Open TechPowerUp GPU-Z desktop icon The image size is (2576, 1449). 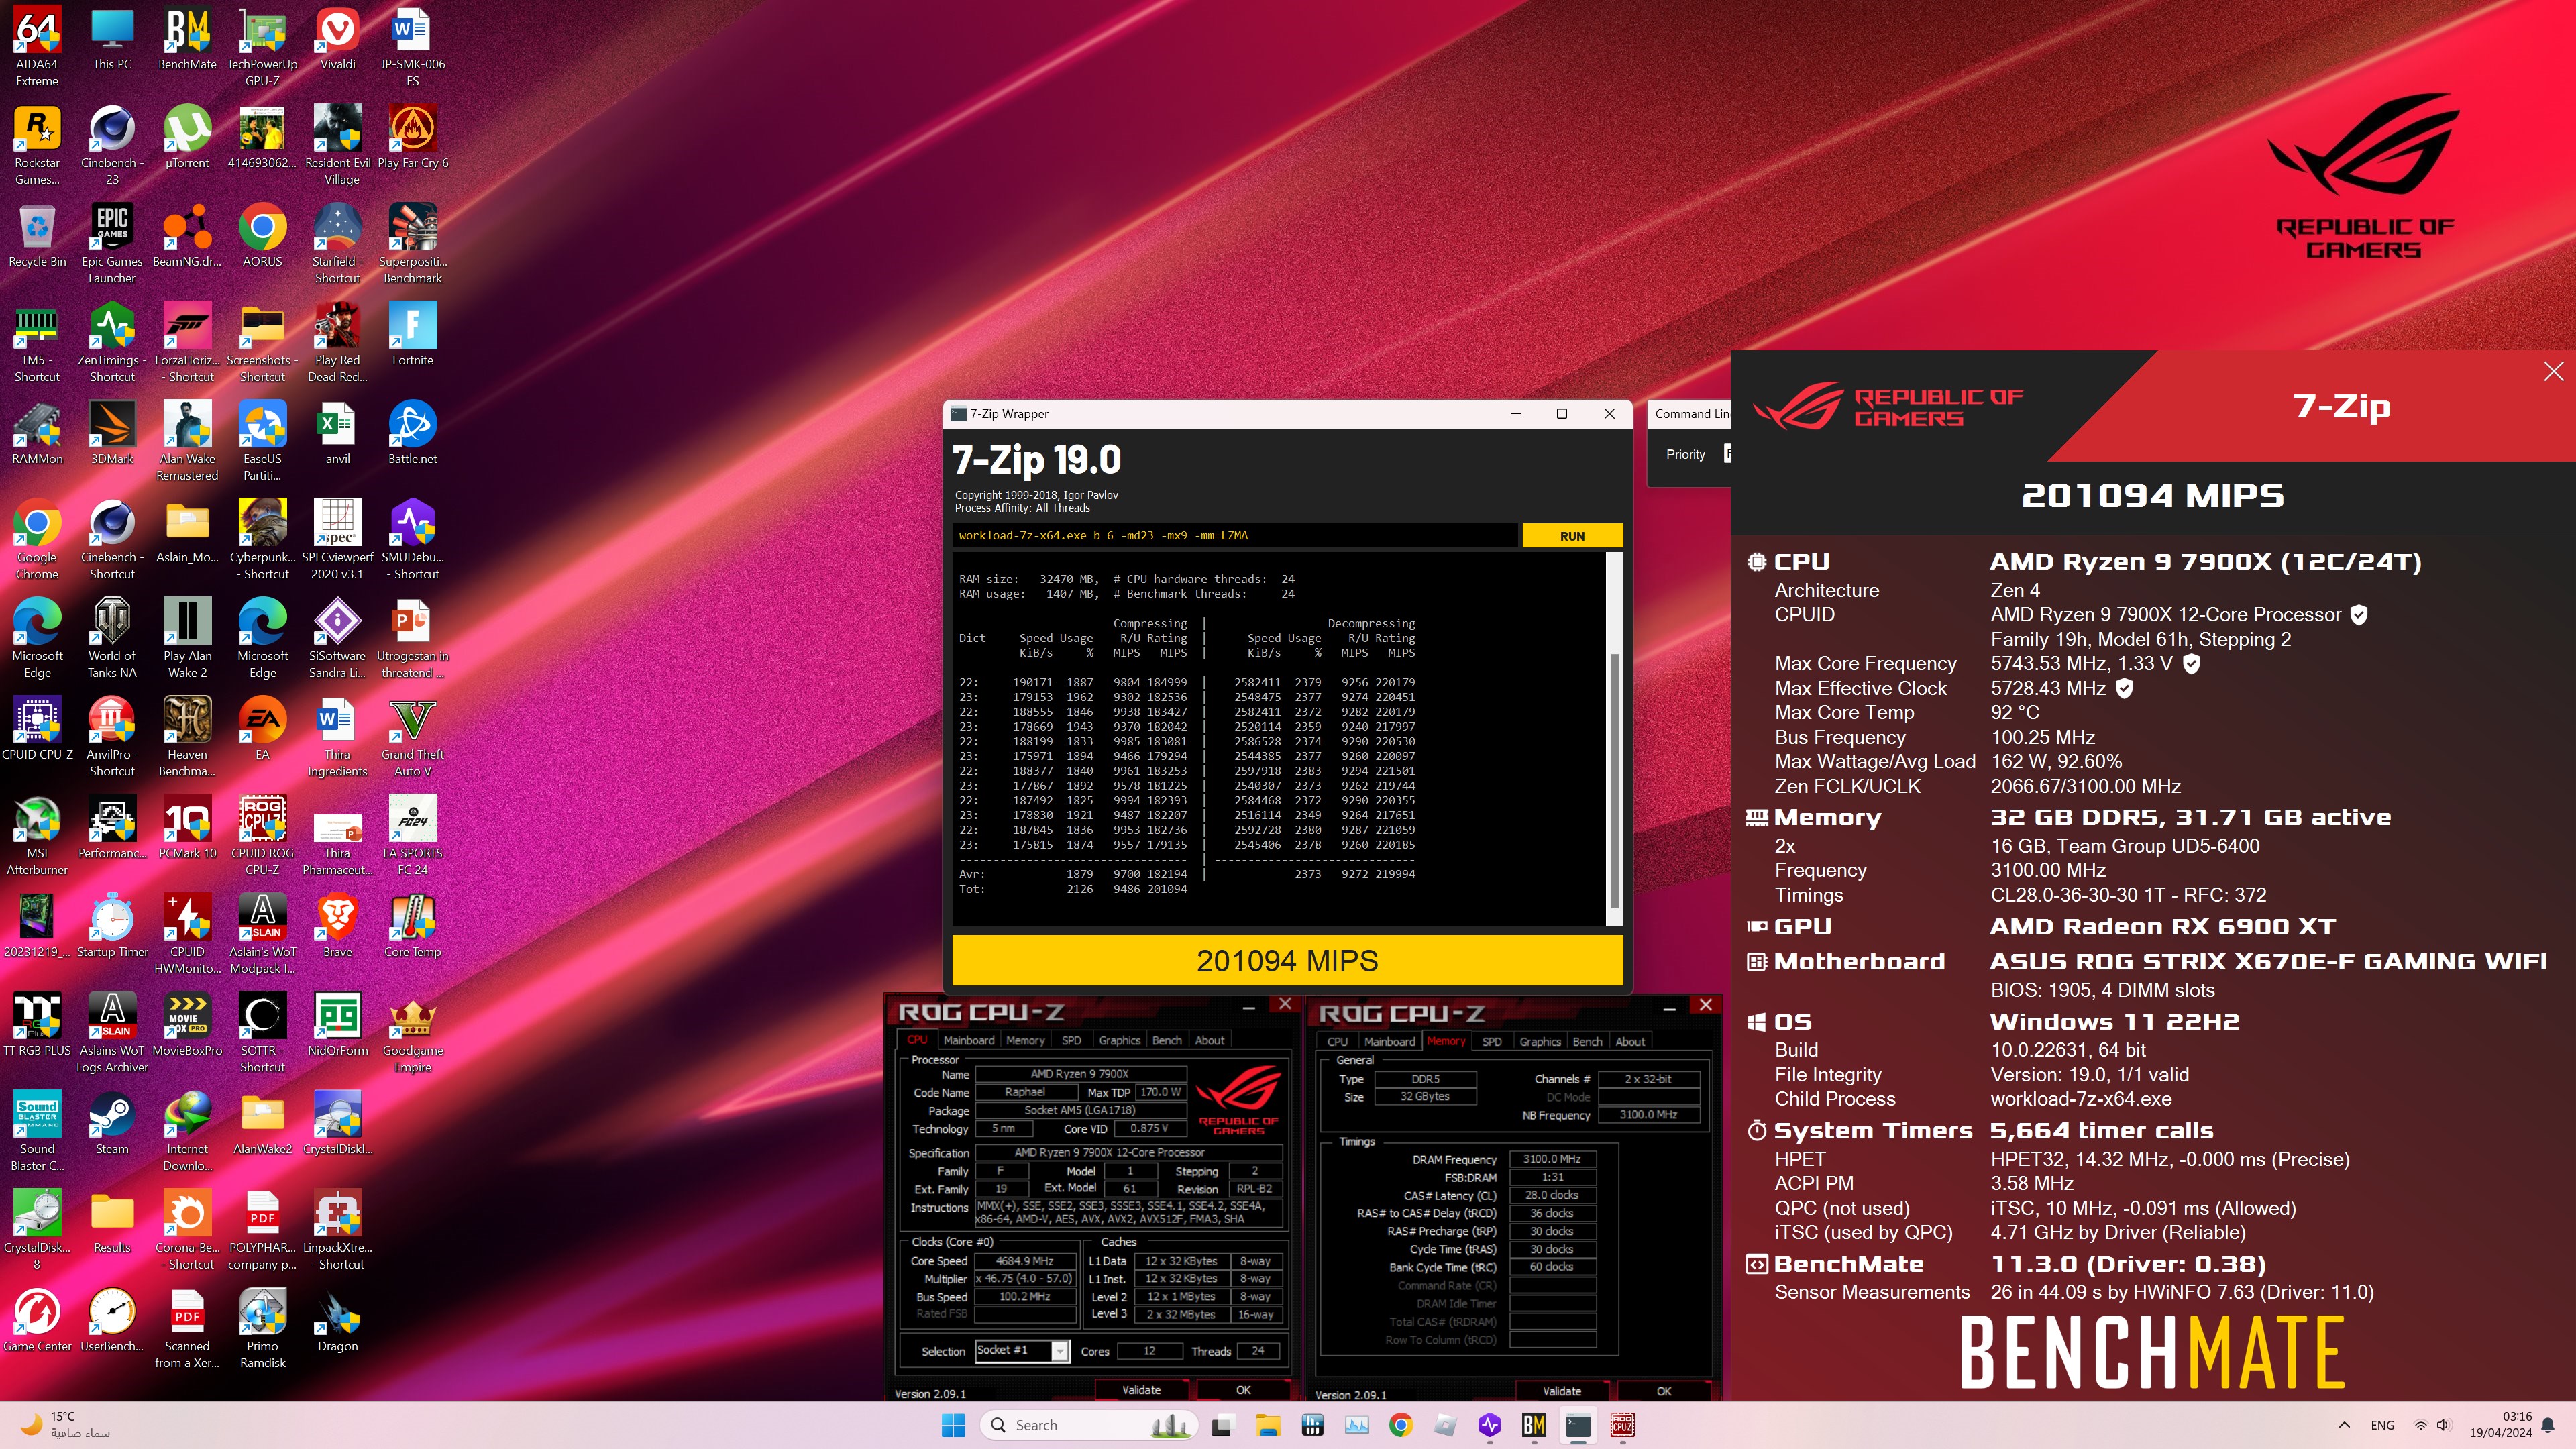click(x=262, y=46)
